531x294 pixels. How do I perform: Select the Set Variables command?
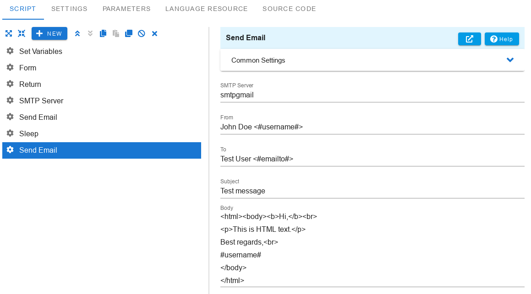pyautogui.click(x=102, y=51)
